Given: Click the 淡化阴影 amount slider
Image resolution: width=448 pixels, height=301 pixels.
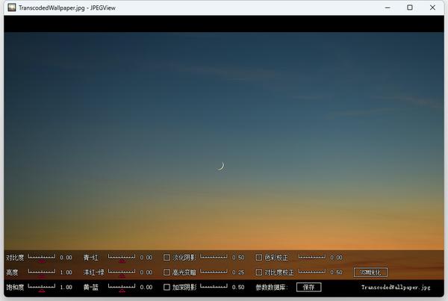Looking at the screenshot, I should click(x=214, y=257).
